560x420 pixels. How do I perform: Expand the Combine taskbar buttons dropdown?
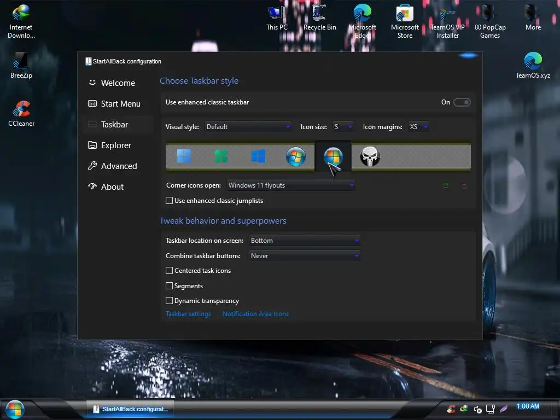point(304,256)
